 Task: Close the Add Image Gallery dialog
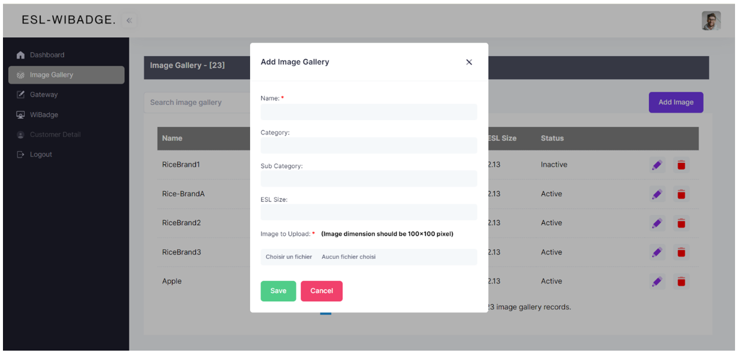click(x=469, y=62)
